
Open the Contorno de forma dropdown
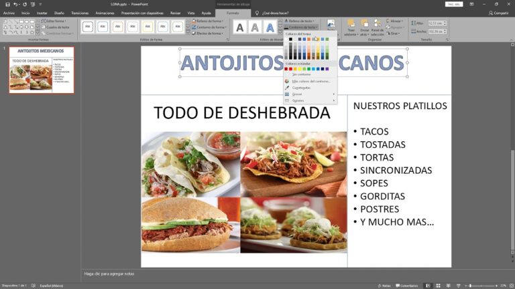209,27
